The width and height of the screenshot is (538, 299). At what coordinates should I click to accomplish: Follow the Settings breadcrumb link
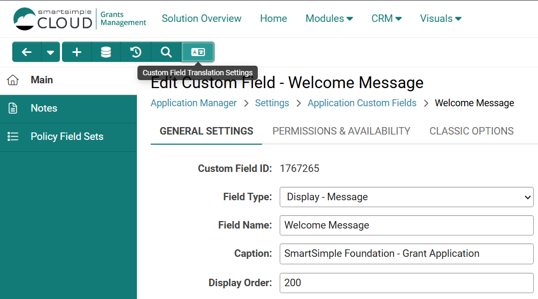click(x=272, y=103)
